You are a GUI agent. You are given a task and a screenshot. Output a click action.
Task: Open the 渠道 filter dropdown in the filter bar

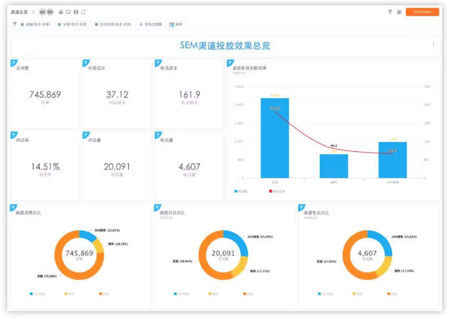click(37, 24)
